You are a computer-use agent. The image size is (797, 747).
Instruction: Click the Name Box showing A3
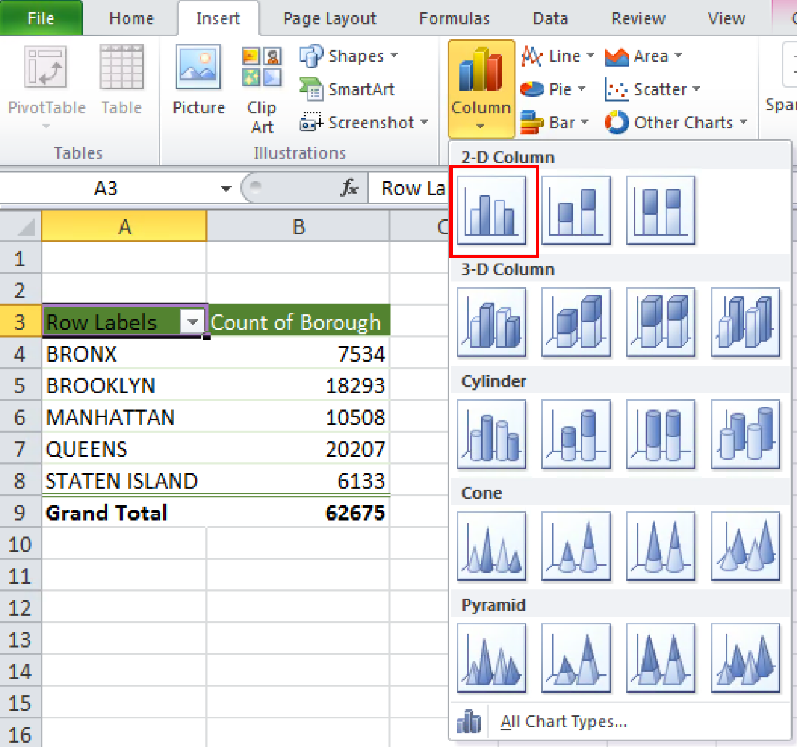(x=106, y=189)
